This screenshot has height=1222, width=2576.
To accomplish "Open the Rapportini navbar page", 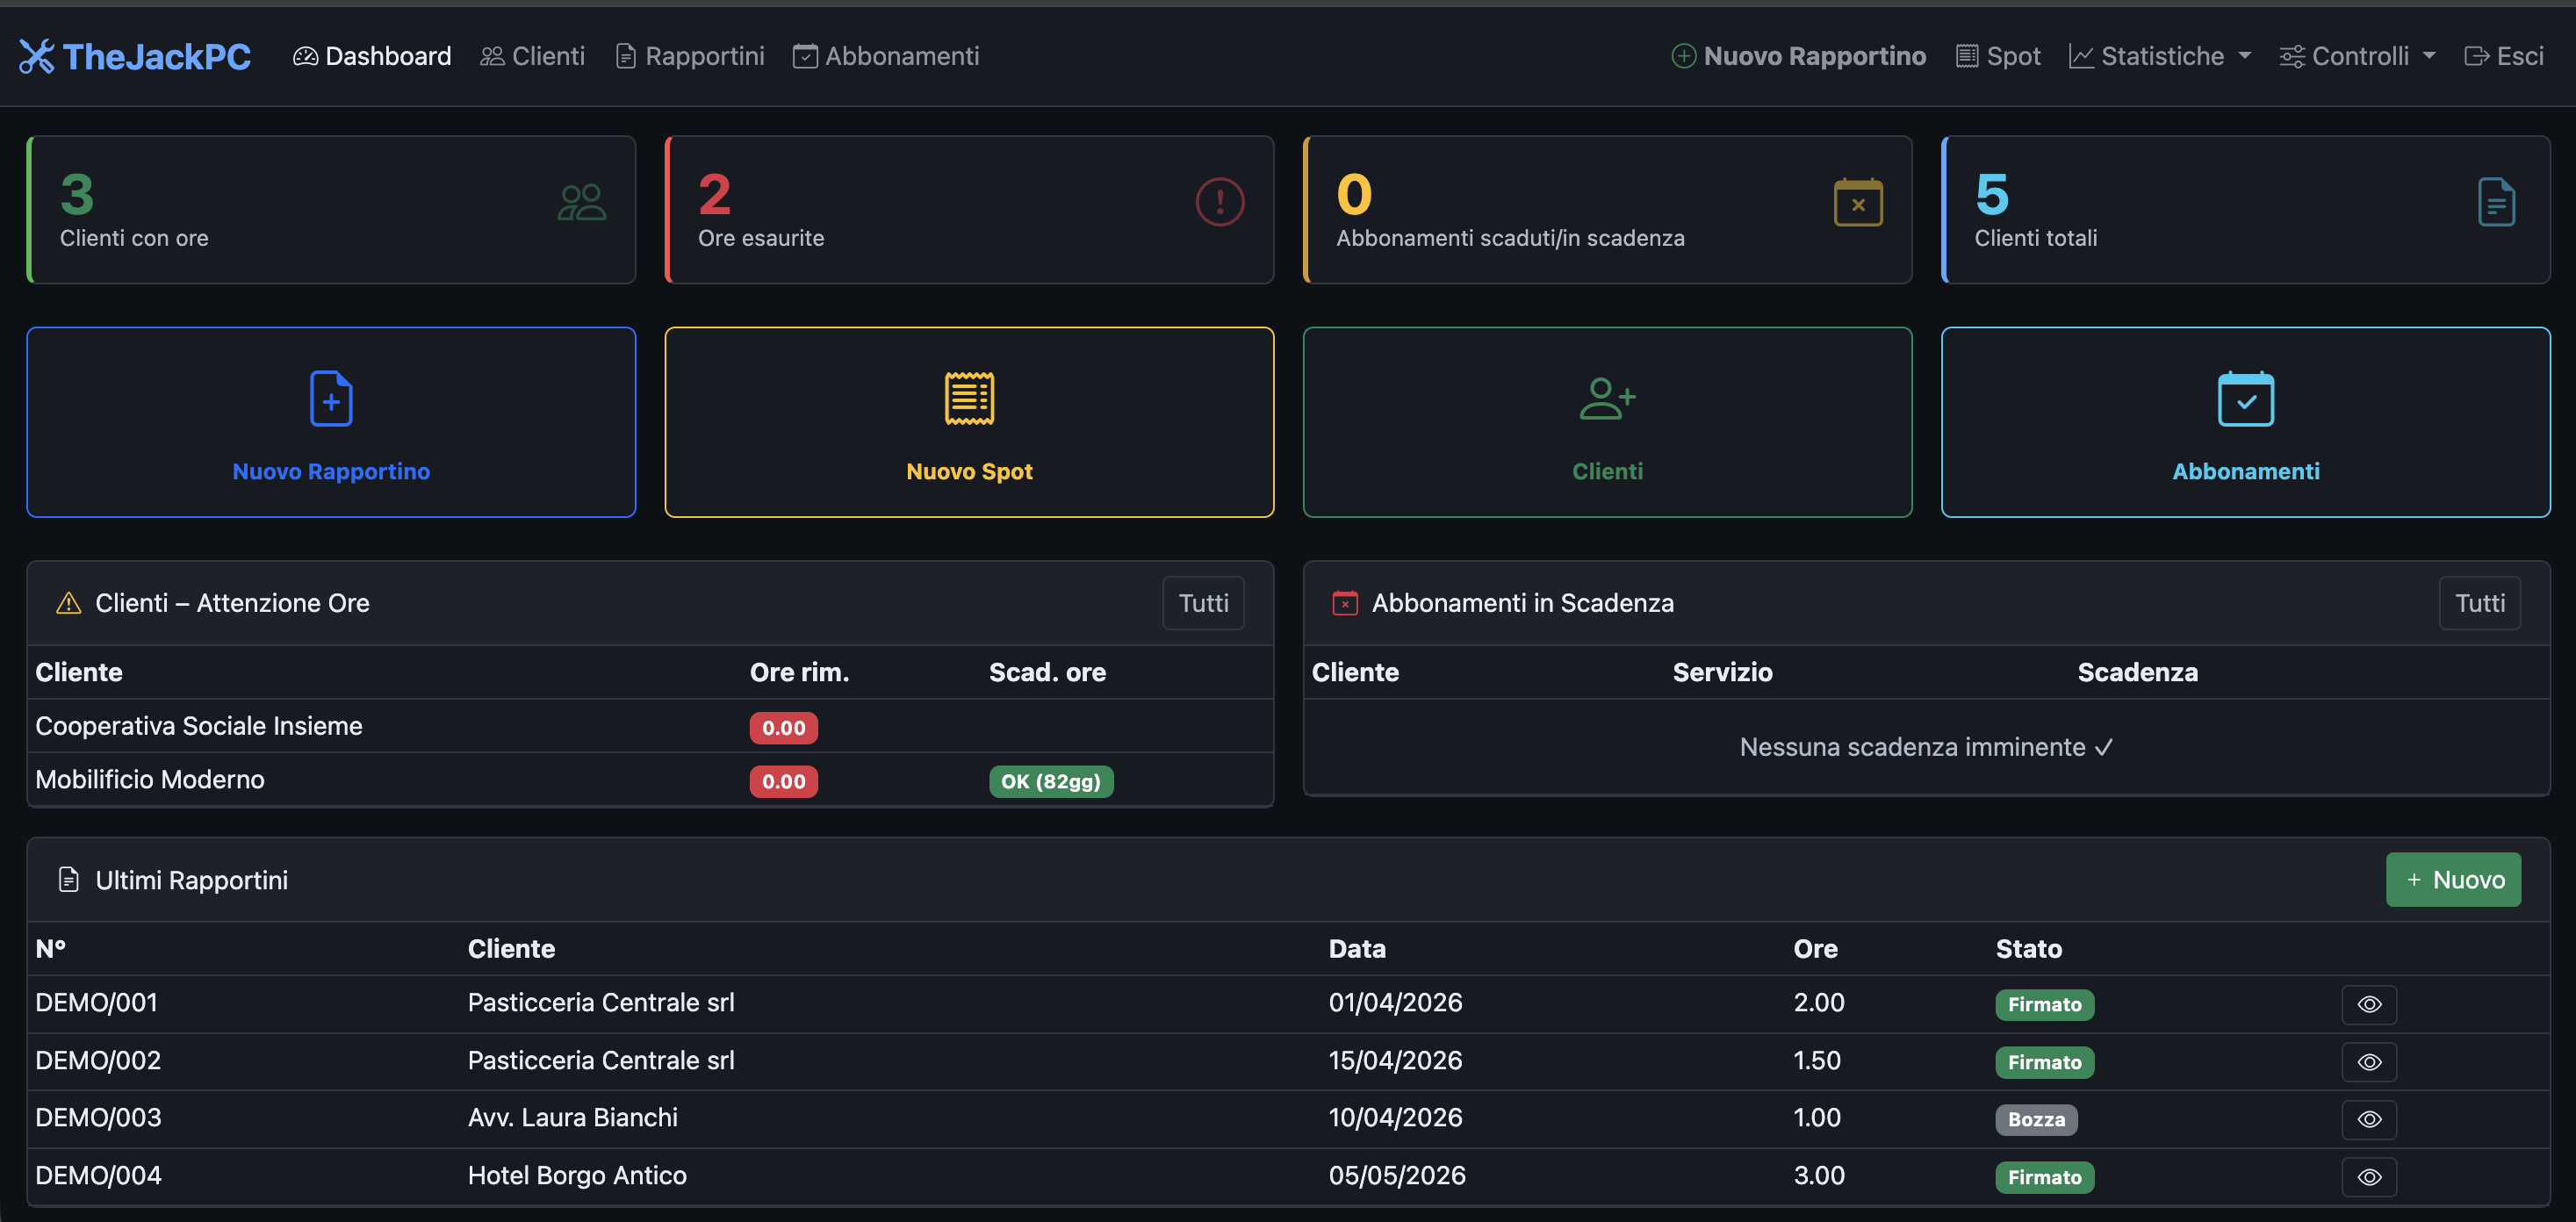I will coord(690,56).
